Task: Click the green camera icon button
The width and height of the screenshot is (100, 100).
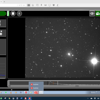Action: pyautogui.click(x=98, y=13)
